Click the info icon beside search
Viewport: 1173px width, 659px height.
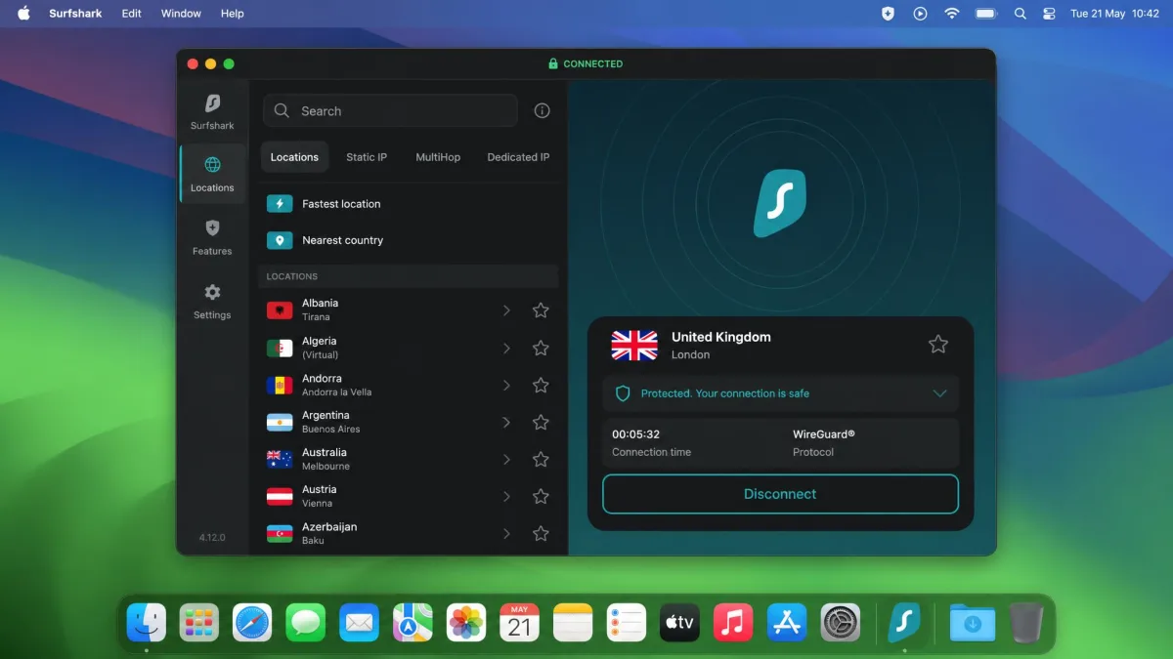click(543, 111)
